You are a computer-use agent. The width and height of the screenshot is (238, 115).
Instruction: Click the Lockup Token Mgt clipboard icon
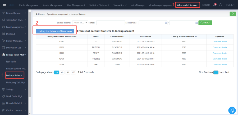click(x=3, y=55)
